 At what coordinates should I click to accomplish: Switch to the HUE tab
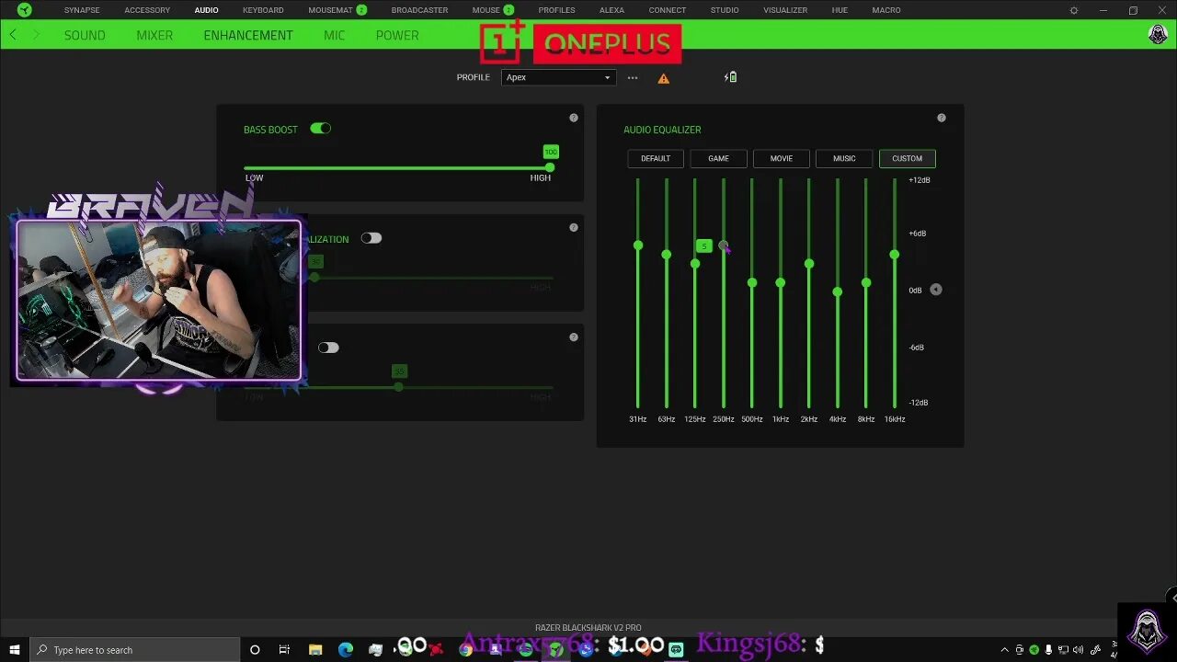coord(840,10)
